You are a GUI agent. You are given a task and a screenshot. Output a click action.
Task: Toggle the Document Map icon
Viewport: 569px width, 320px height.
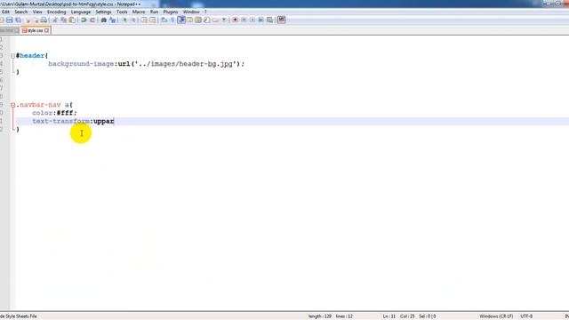click(x=198, y=20)
